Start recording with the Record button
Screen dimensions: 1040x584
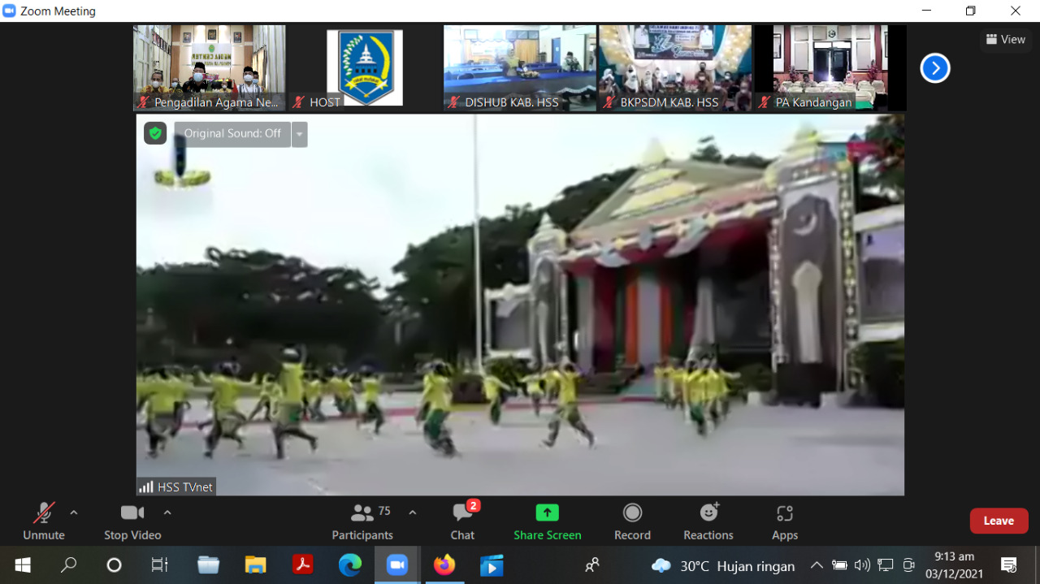coord(632,521)
